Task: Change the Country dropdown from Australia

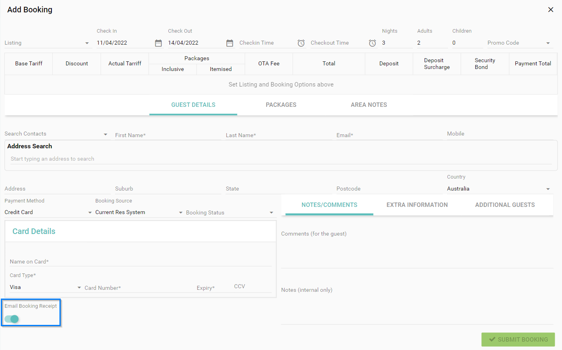Action: (x=548, y=188)
